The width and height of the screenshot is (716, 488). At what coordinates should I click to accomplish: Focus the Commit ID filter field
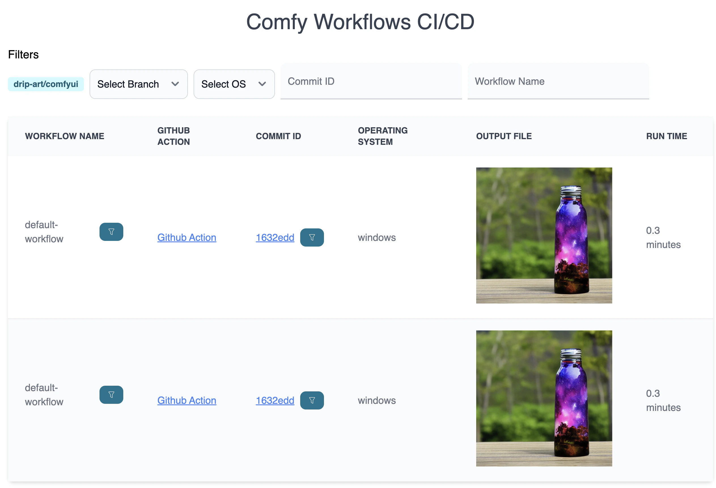pyautogui.click(x=371, y=81)
